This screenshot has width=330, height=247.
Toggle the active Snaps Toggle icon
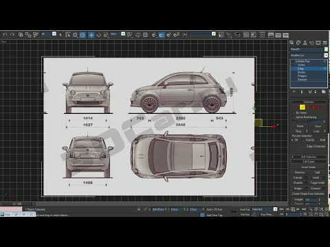[162, 35]
